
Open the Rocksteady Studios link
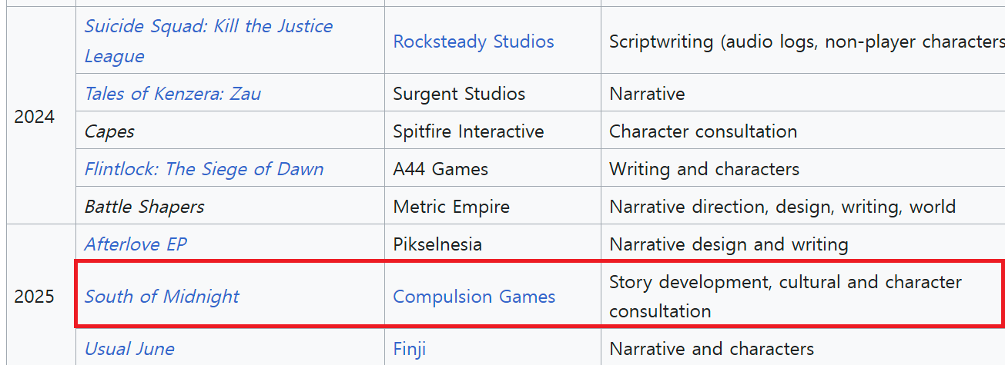[474, 41]
